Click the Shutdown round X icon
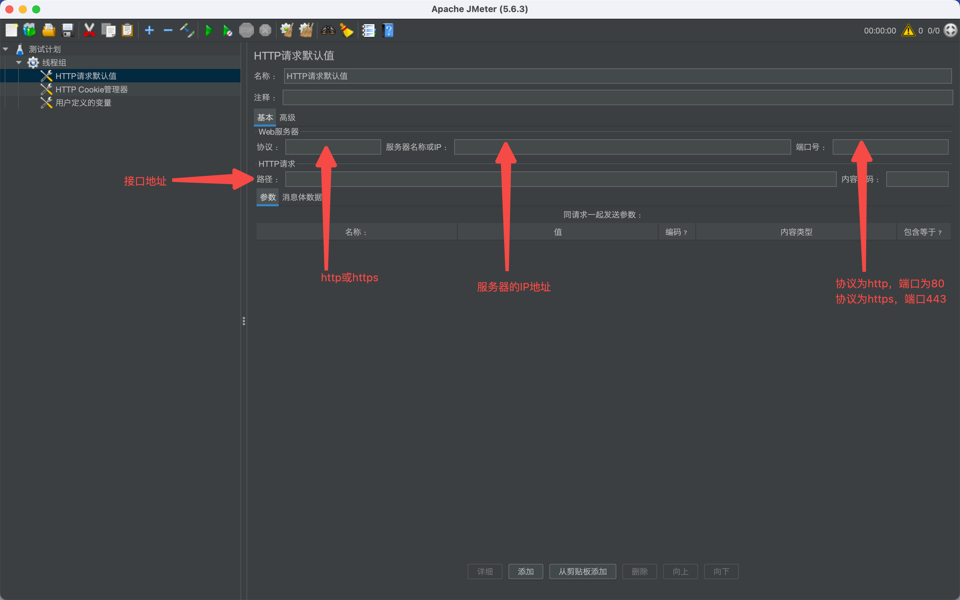 (x=265, y=30)
